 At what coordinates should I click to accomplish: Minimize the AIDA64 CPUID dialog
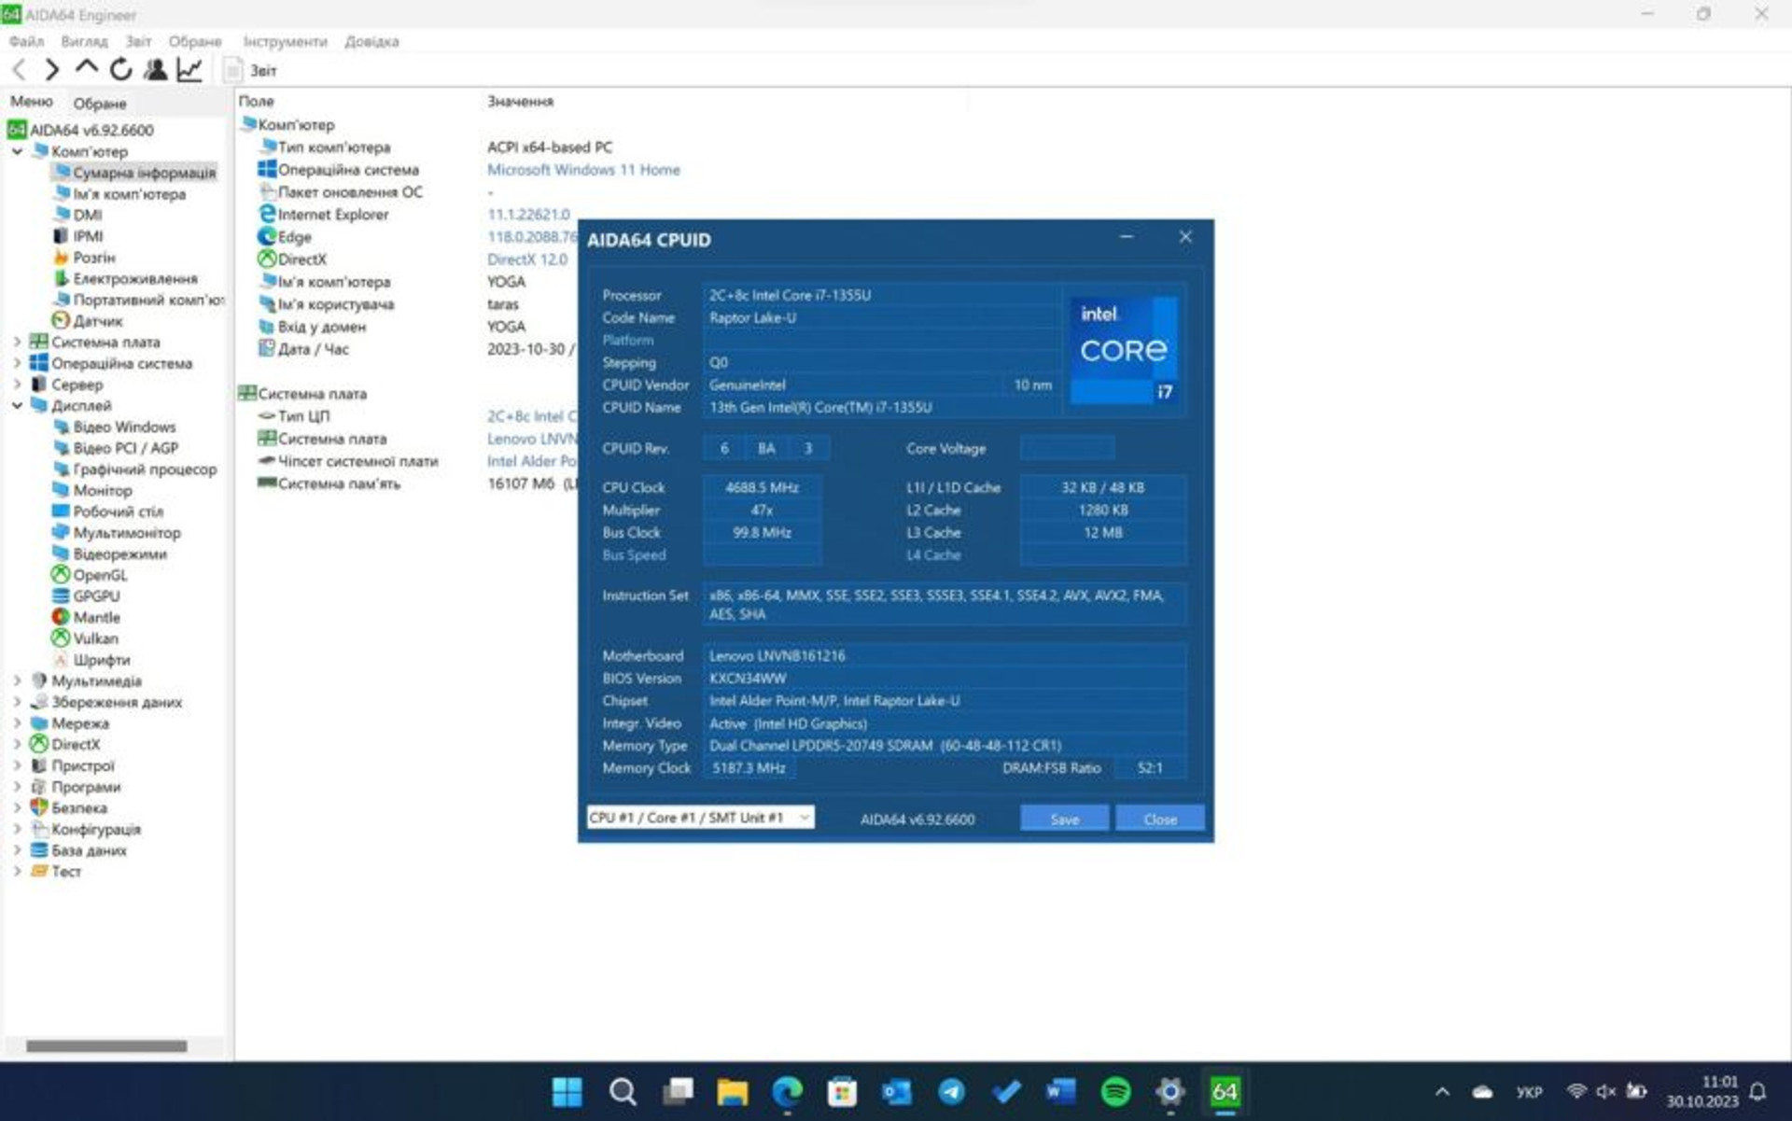pyautogui.click(x=1127, y=237)
